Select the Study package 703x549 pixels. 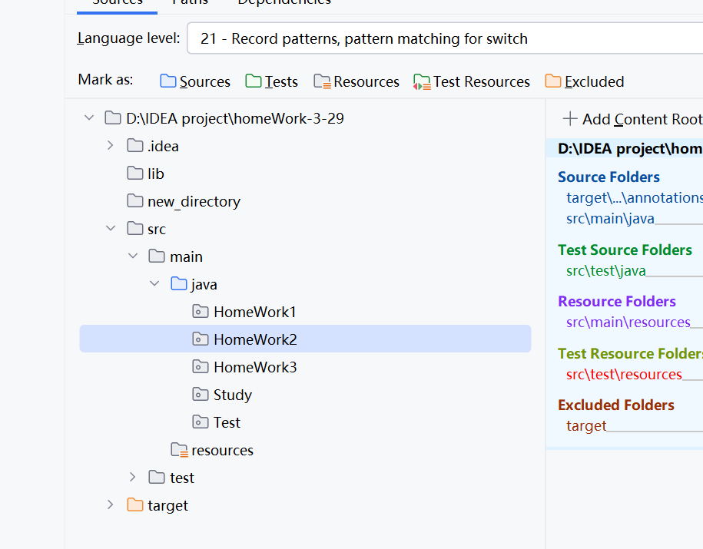coord(233,395)
